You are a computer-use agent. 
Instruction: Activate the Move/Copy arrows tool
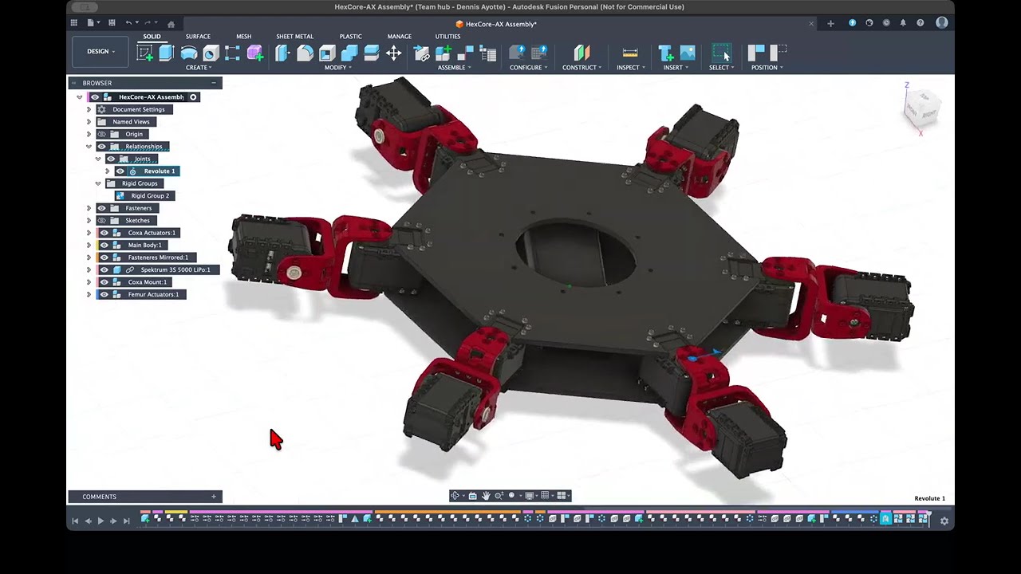(x=393, y=53)
